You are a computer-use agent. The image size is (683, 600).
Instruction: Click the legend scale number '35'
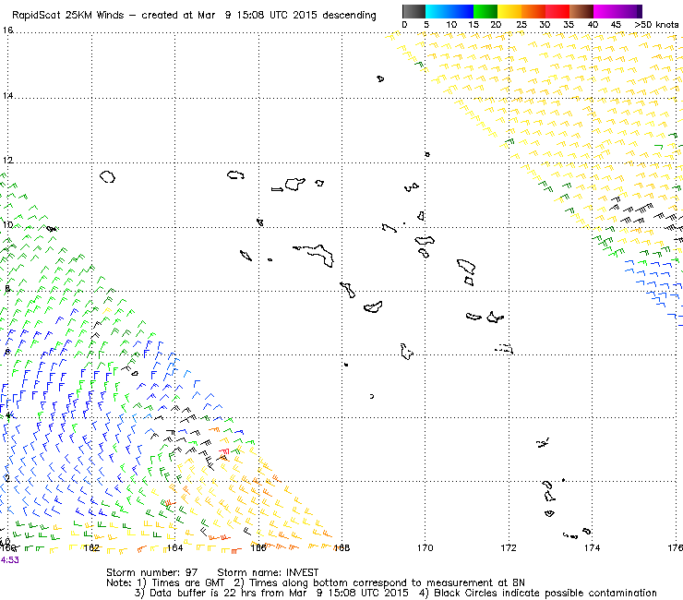[x=569, y=25]
